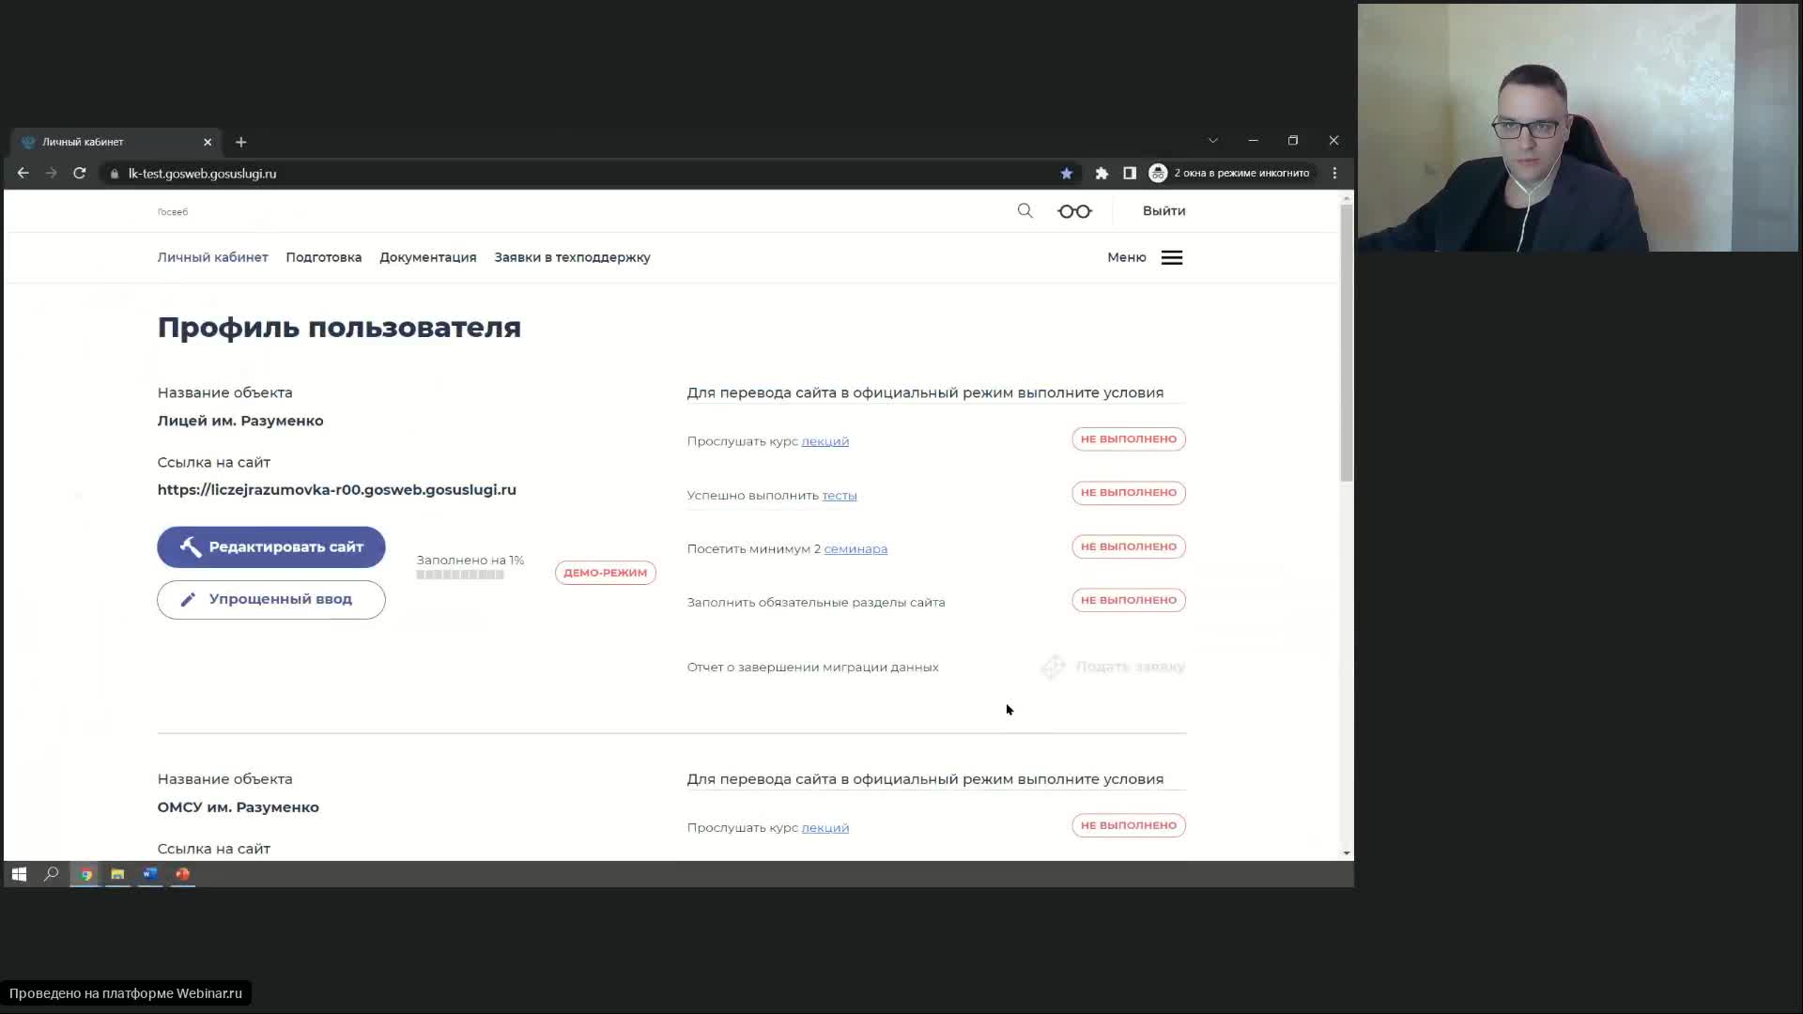Reload the page with refresh icon
The width and height of the screenshot is (1803, 1014).
(x=80, y=174)
